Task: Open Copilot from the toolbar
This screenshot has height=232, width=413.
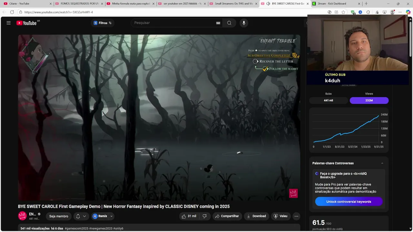Action: pyautogui.click(x=408, y=12)
